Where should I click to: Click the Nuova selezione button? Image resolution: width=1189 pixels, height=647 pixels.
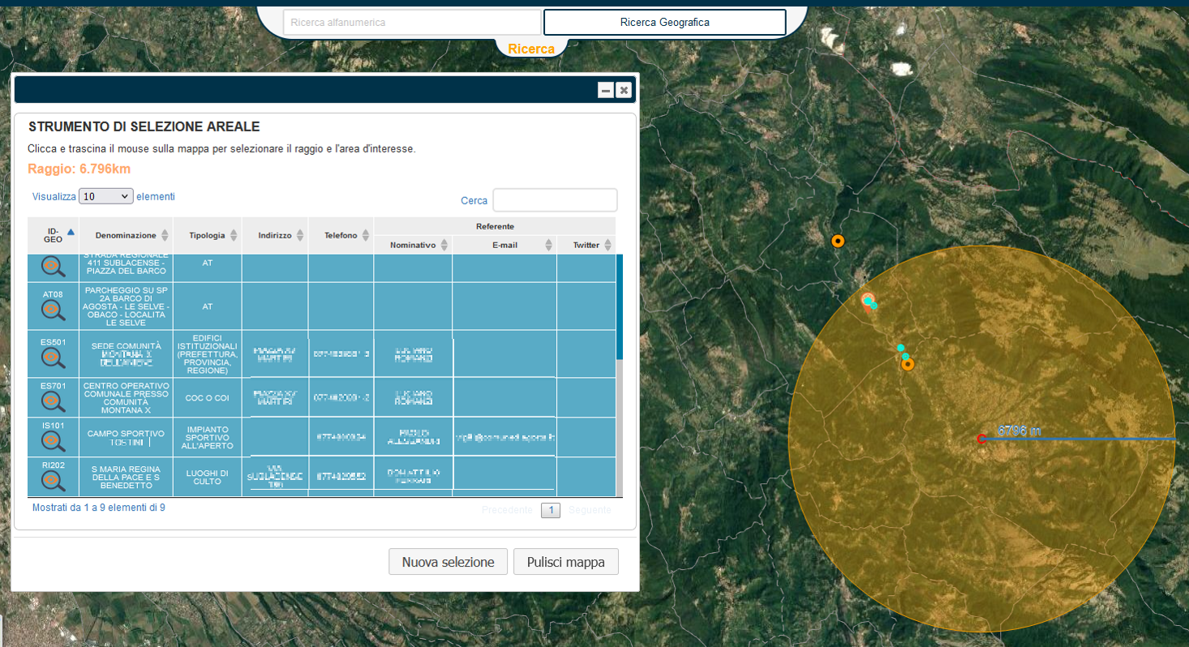click(448, 562)
